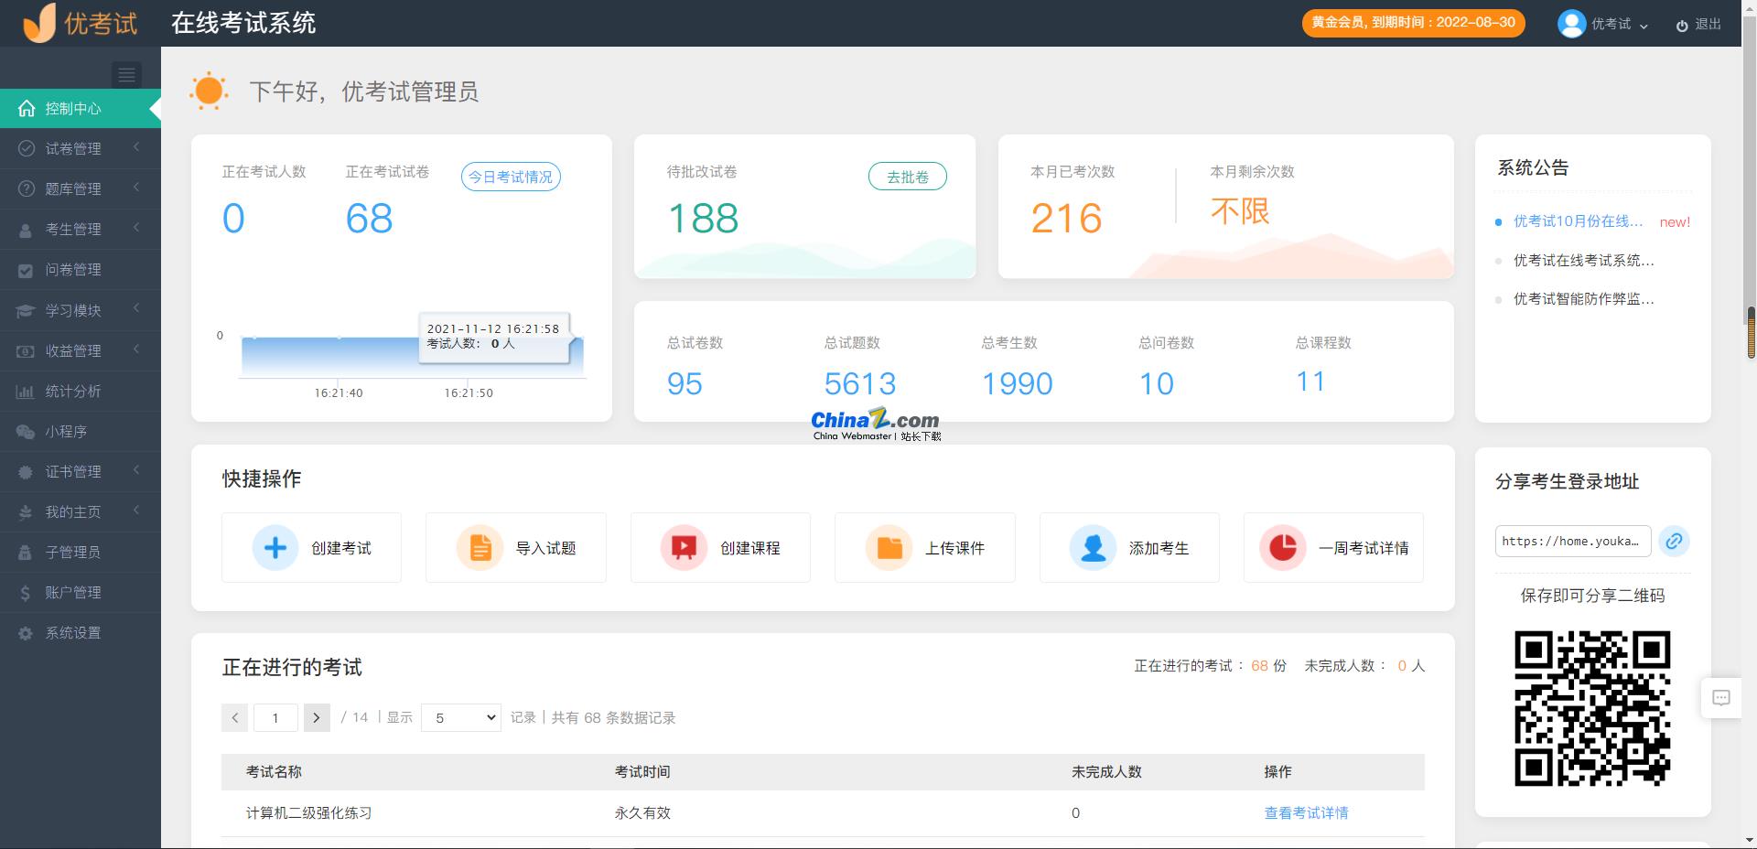Image resolution: width=1757 pixels, height=849 pixels.
Task: Click the video icon for 创建课程
Action: pos(684,547)
